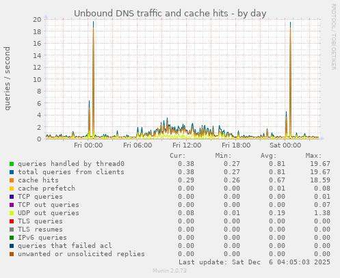
Task: Click the 'TLS resumes' legend label
Action: (x=40, y=230)
